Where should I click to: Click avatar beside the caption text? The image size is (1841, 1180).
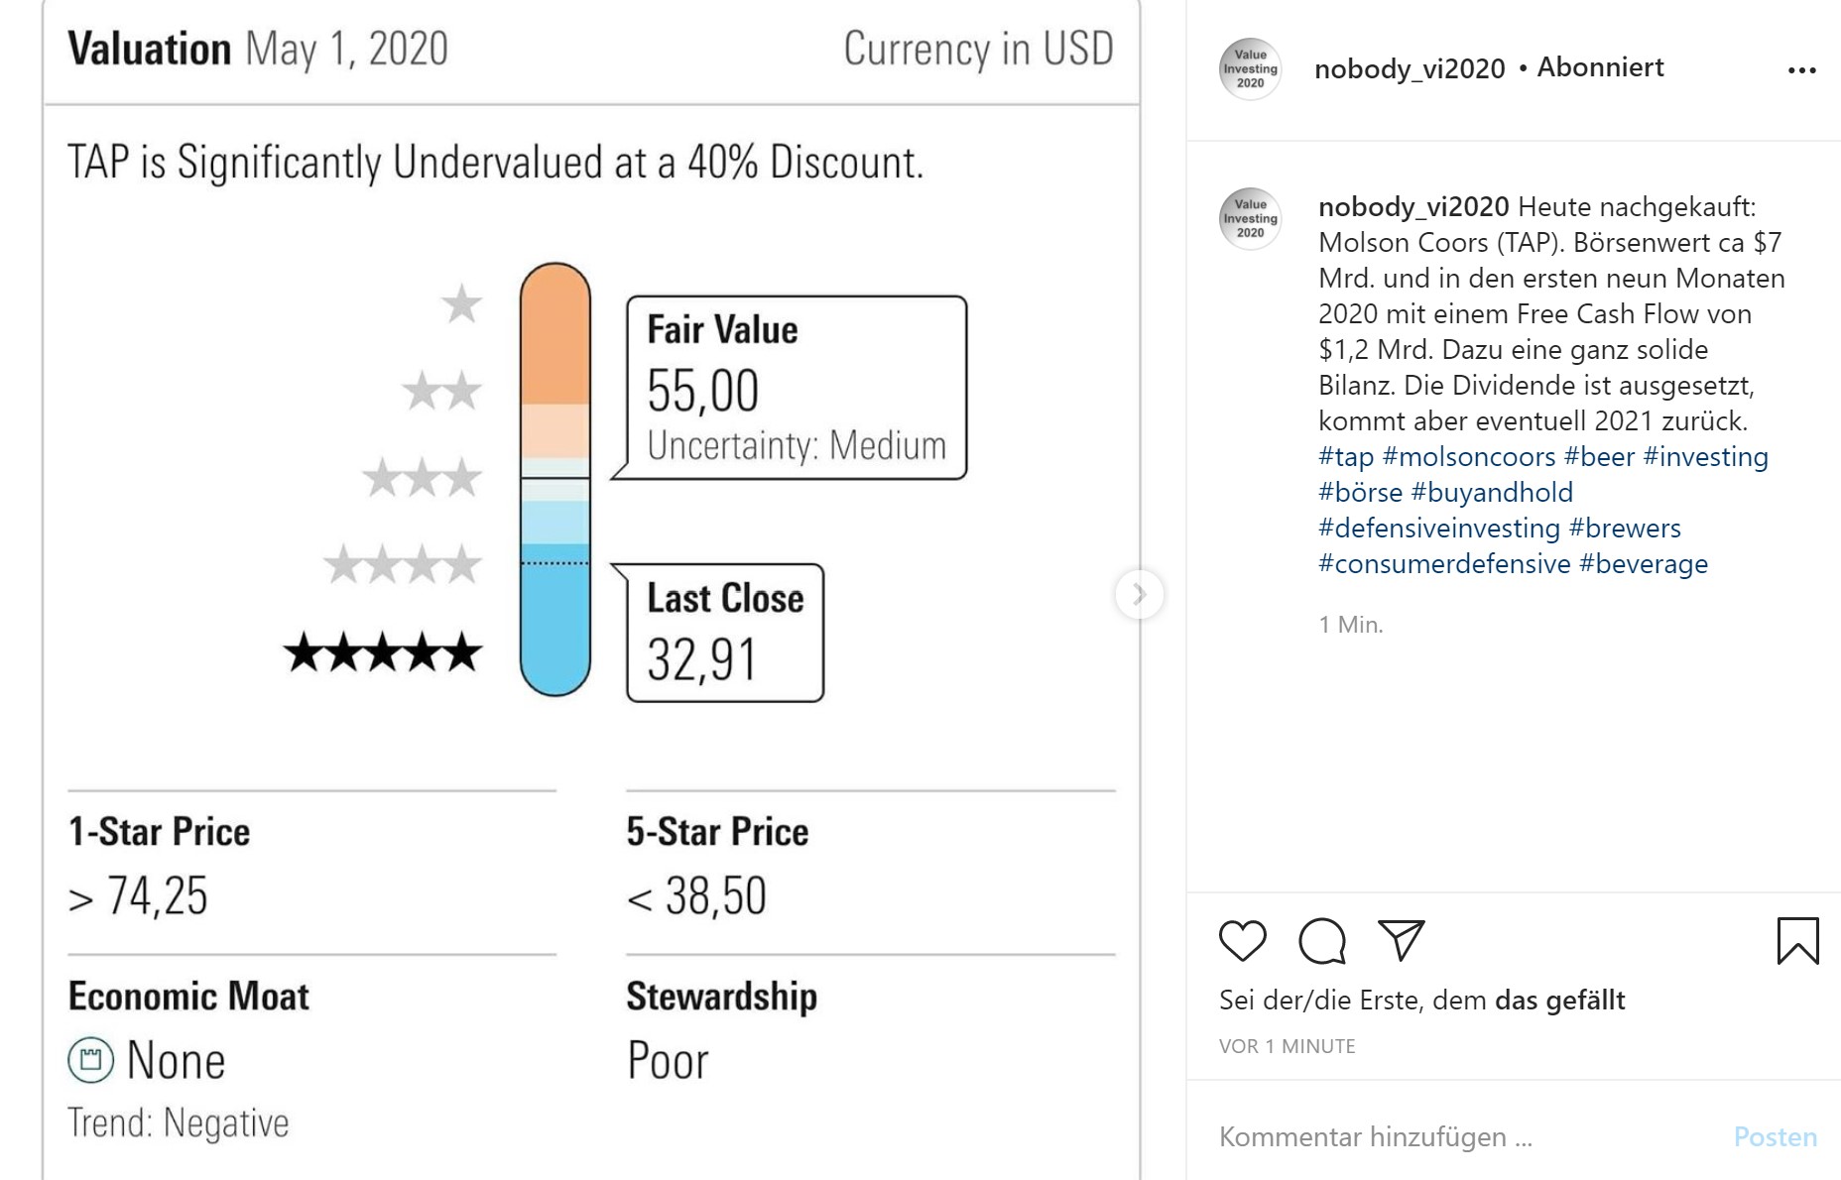pyautogui.click(x=1250, y=218)
